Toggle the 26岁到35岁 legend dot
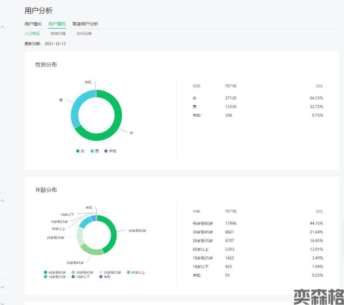The width and height of the screenshot is (344, 305). (x=101, y=272)
